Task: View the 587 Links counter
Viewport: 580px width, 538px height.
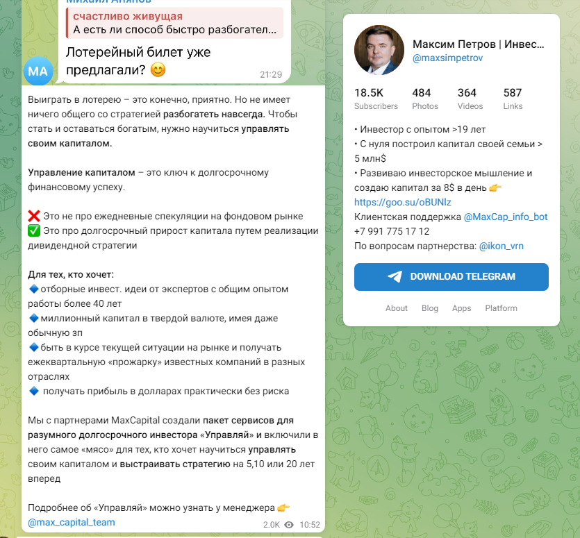Action: click(x=513, y=99)
